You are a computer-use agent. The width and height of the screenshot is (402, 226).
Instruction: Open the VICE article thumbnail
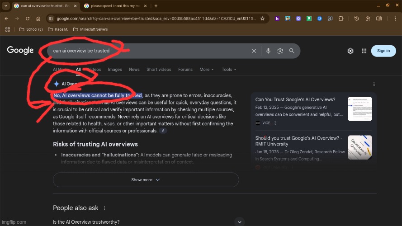coord(359,108)
